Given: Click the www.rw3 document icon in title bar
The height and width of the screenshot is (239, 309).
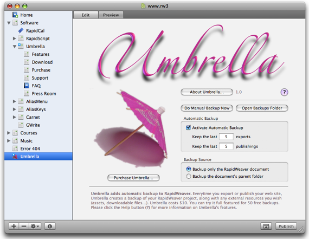Looking at the screenshot, I should (x=143, y=6).
